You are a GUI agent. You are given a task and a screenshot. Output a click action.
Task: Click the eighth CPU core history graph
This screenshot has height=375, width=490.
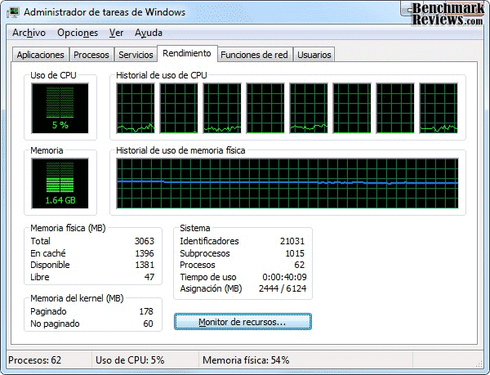439,108
